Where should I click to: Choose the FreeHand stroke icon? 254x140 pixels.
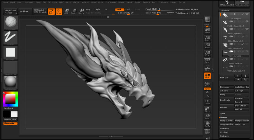click(10, 38)
